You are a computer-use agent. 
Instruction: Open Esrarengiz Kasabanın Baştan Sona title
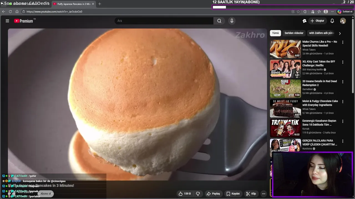[319, 123]
